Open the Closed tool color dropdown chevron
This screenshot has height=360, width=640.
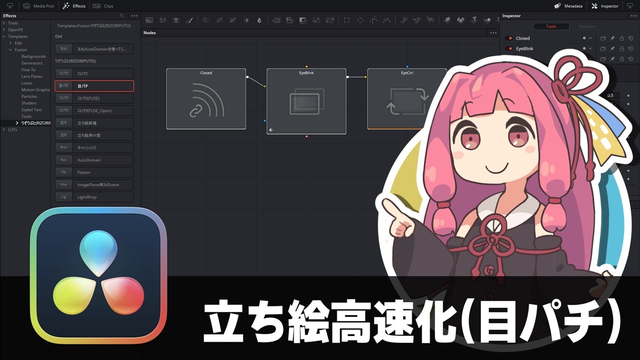pos(590,38)
